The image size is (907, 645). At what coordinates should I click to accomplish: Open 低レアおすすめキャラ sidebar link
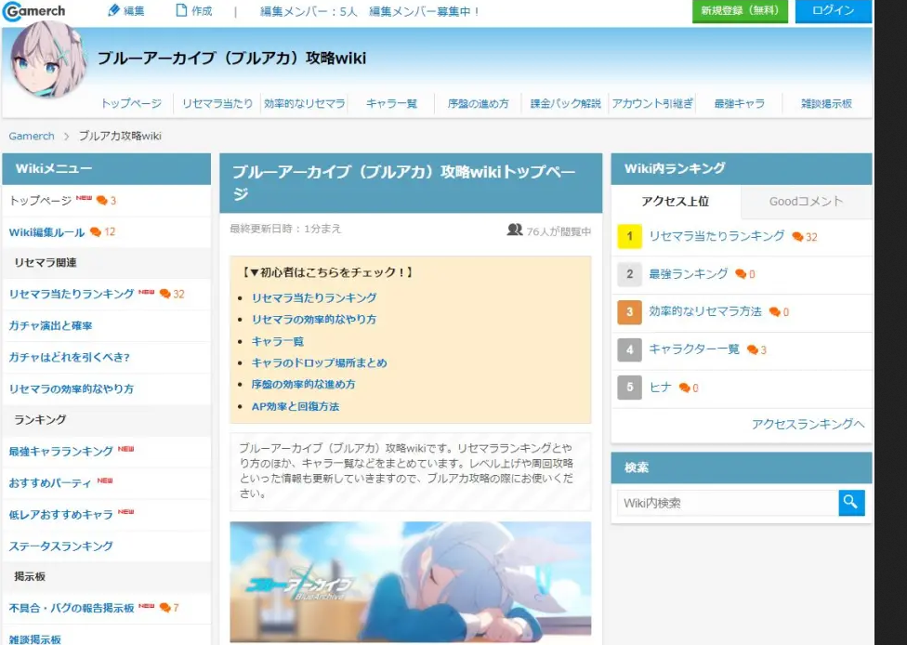[60, 514]
